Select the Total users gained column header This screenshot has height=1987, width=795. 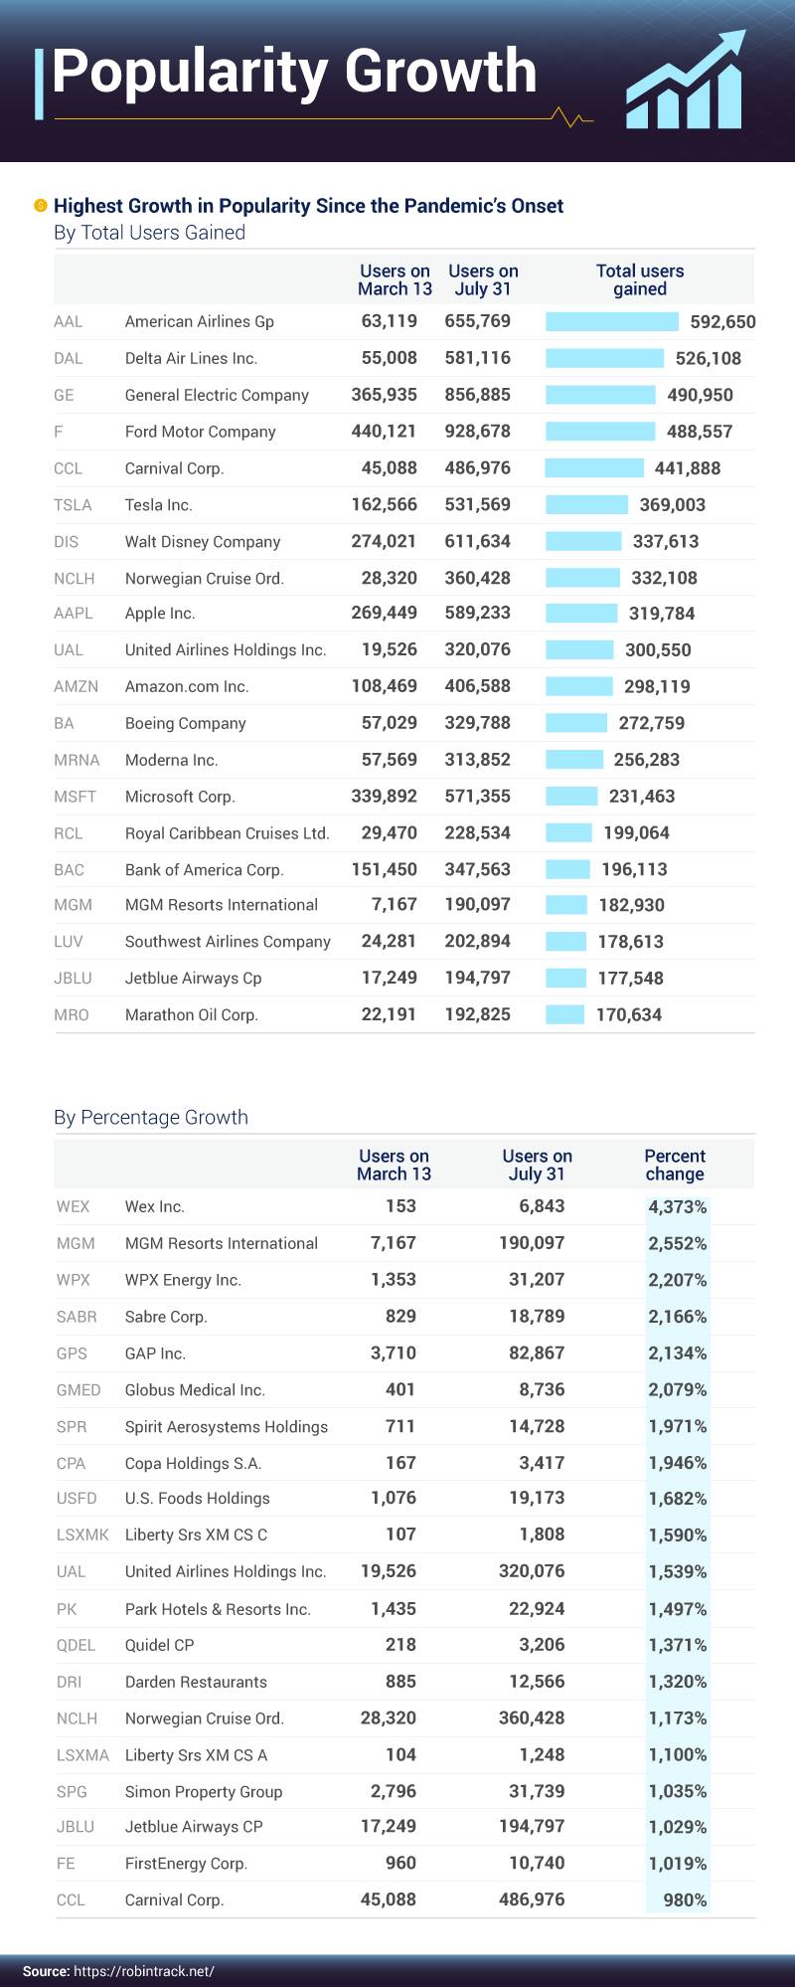click(639, 279)
